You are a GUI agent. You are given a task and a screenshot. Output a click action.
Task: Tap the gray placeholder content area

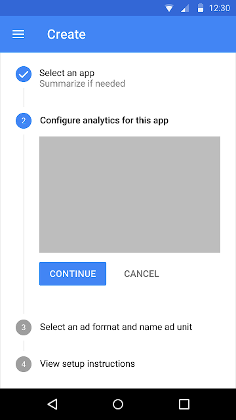(130, 194)
